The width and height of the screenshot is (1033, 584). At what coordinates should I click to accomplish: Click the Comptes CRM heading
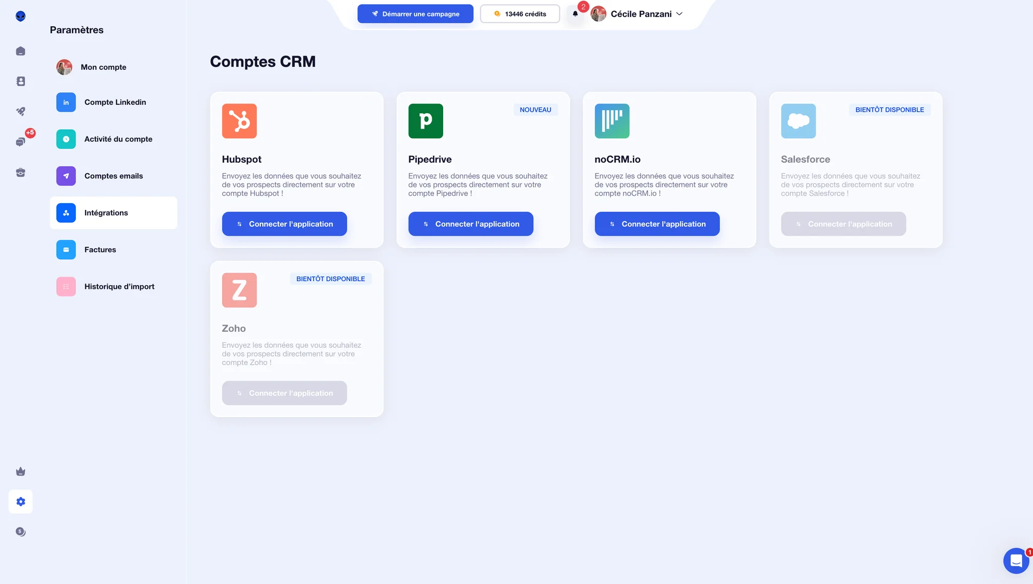tap(262, 62)
